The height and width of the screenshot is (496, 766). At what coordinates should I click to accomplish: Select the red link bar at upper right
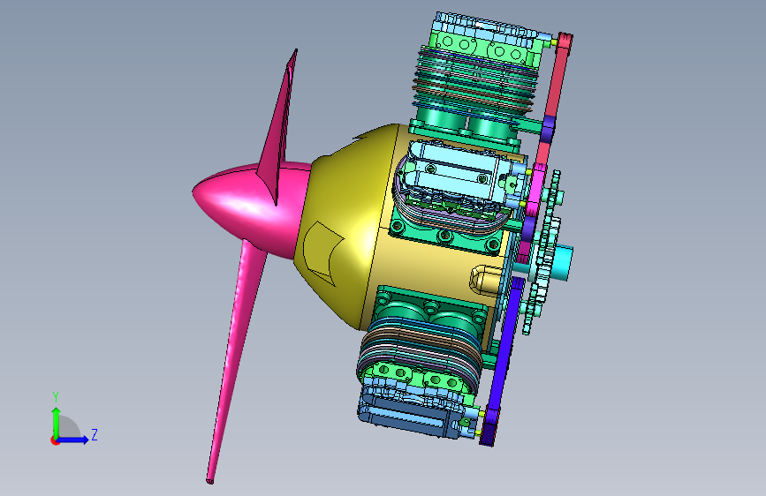point(557,79)
